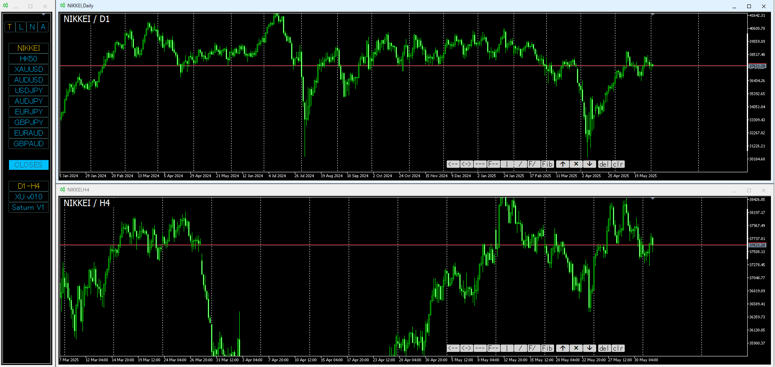Toggle the T button in the side panel
The width and height of the screenshot is (775, 367).
pyautogui.click(x=10, y=27)
